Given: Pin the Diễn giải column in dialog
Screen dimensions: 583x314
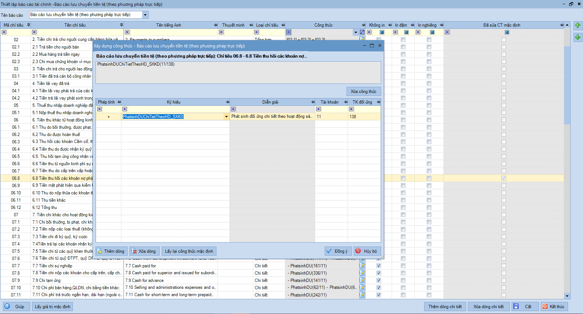Looking at the screenshot, I should [313, 102].
